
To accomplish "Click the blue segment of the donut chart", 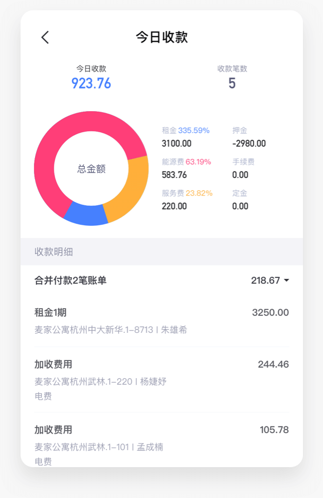I will (86, 215).
